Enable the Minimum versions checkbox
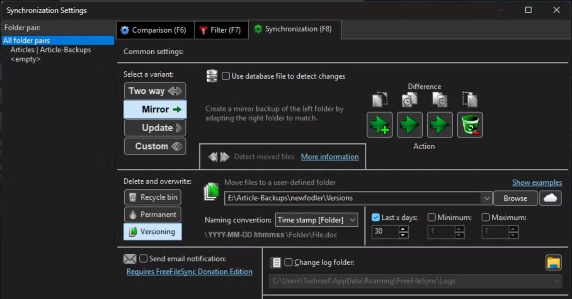Screen dimensions: 572x299 (x=431, y=217)
